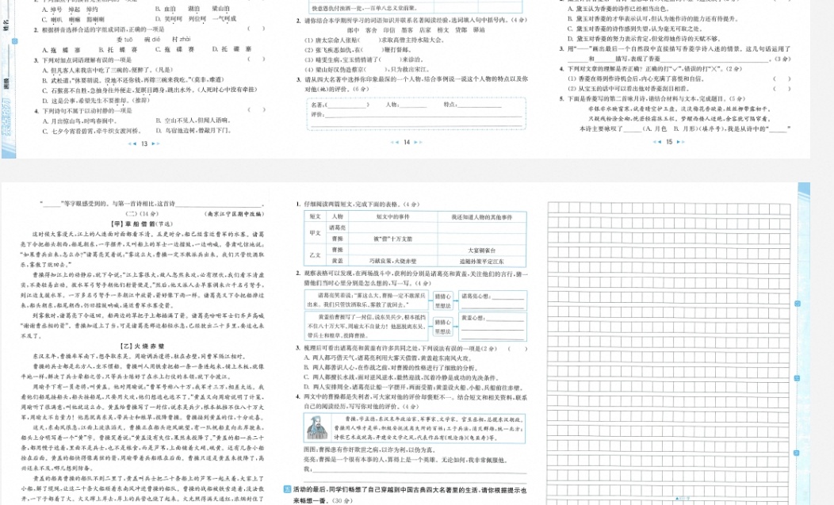Click answer bracket for question 2 on page 13
This screenshot has height=505, width=834.
256,29
